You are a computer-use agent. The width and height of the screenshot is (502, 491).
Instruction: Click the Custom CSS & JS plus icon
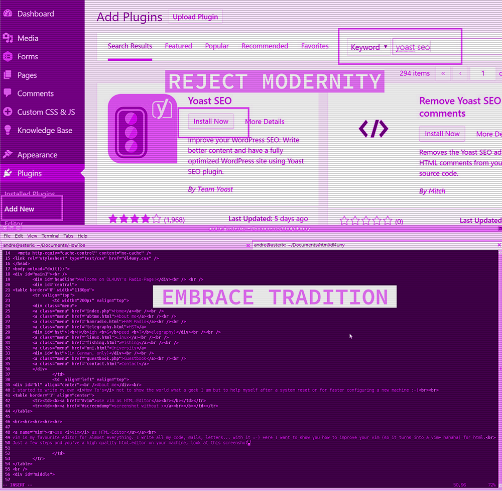pyautogui.click(x=8, y=112)
